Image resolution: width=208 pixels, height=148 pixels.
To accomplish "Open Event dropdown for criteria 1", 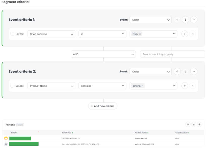I will click(150, 20).
